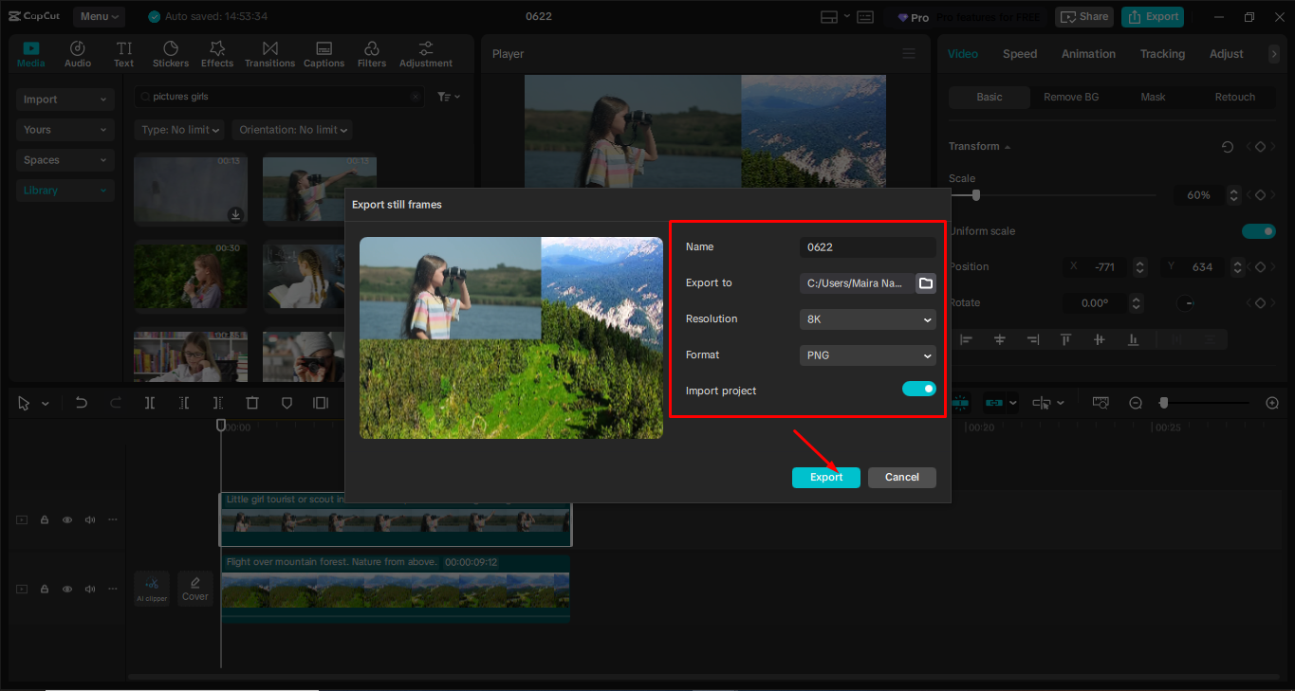This screenshot has height=691, width=1295.
Task: Select the Transitions panel icon
Action: point(269,53)
